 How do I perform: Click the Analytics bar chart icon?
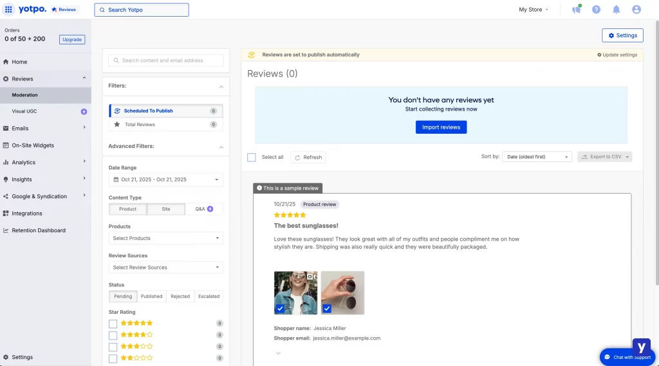(6, 162)
